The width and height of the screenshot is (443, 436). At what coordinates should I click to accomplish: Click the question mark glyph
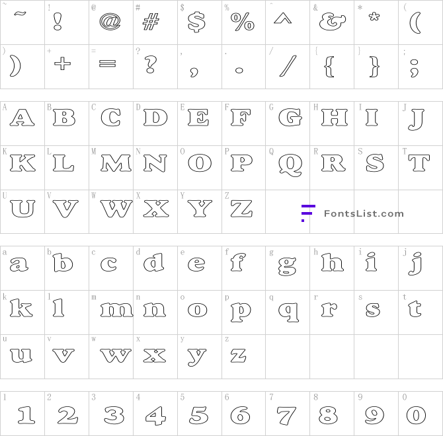pyautogui.click(x=150, y=65)
